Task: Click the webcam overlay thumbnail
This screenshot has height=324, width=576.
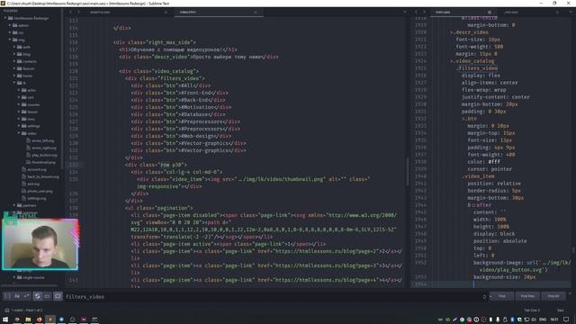Action: coord(40,244)
